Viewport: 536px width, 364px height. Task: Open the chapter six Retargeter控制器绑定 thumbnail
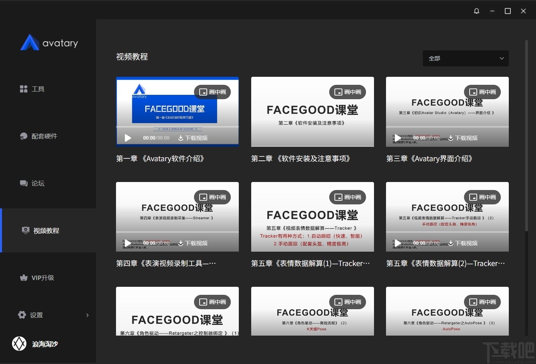177,311
